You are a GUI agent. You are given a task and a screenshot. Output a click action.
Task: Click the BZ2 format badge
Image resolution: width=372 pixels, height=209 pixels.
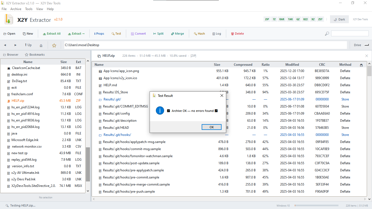[306, 19]
